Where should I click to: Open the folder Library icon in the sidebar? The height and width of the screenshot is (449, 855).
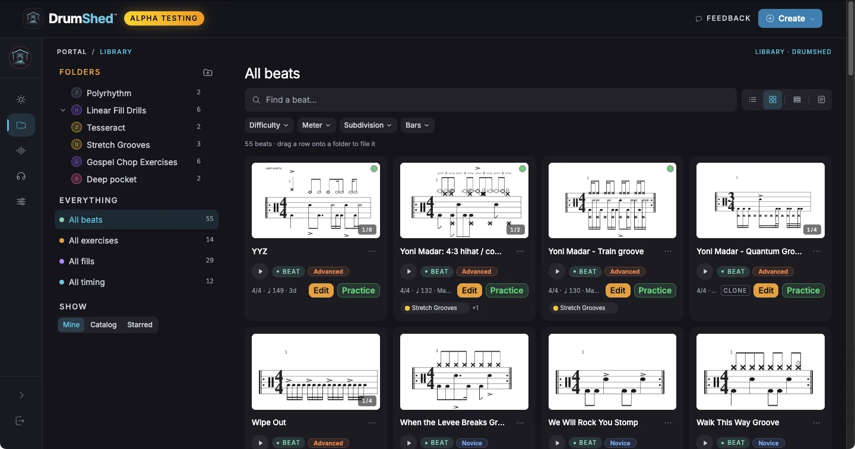pos(21,125)
